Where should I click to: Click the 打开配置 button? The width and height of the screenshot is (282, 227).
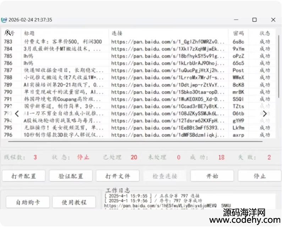(24, 176)
